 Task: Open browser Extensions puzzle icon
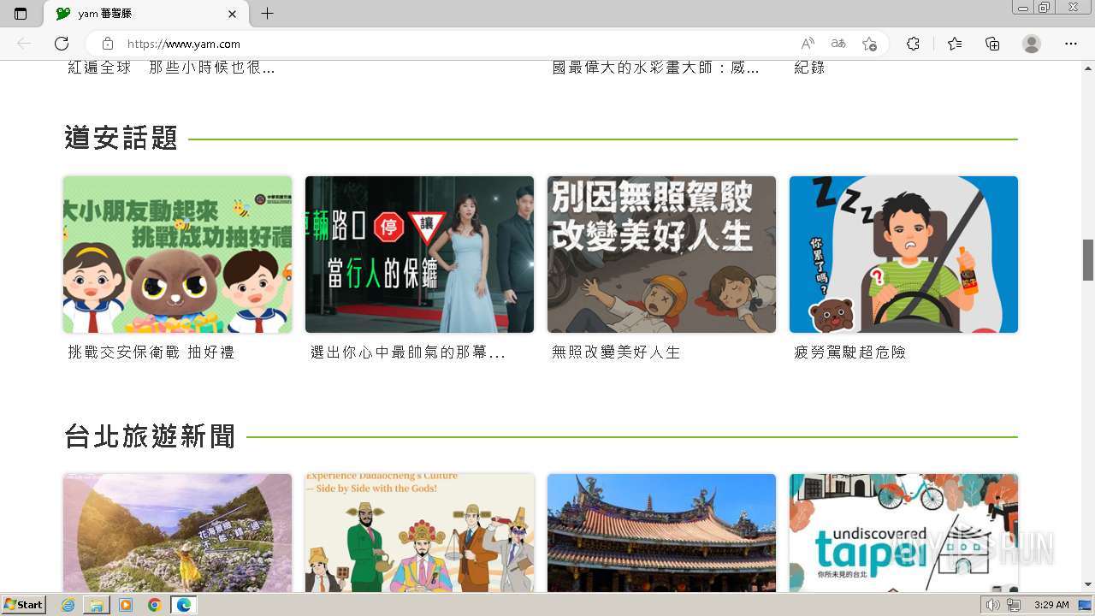point(913,44)
